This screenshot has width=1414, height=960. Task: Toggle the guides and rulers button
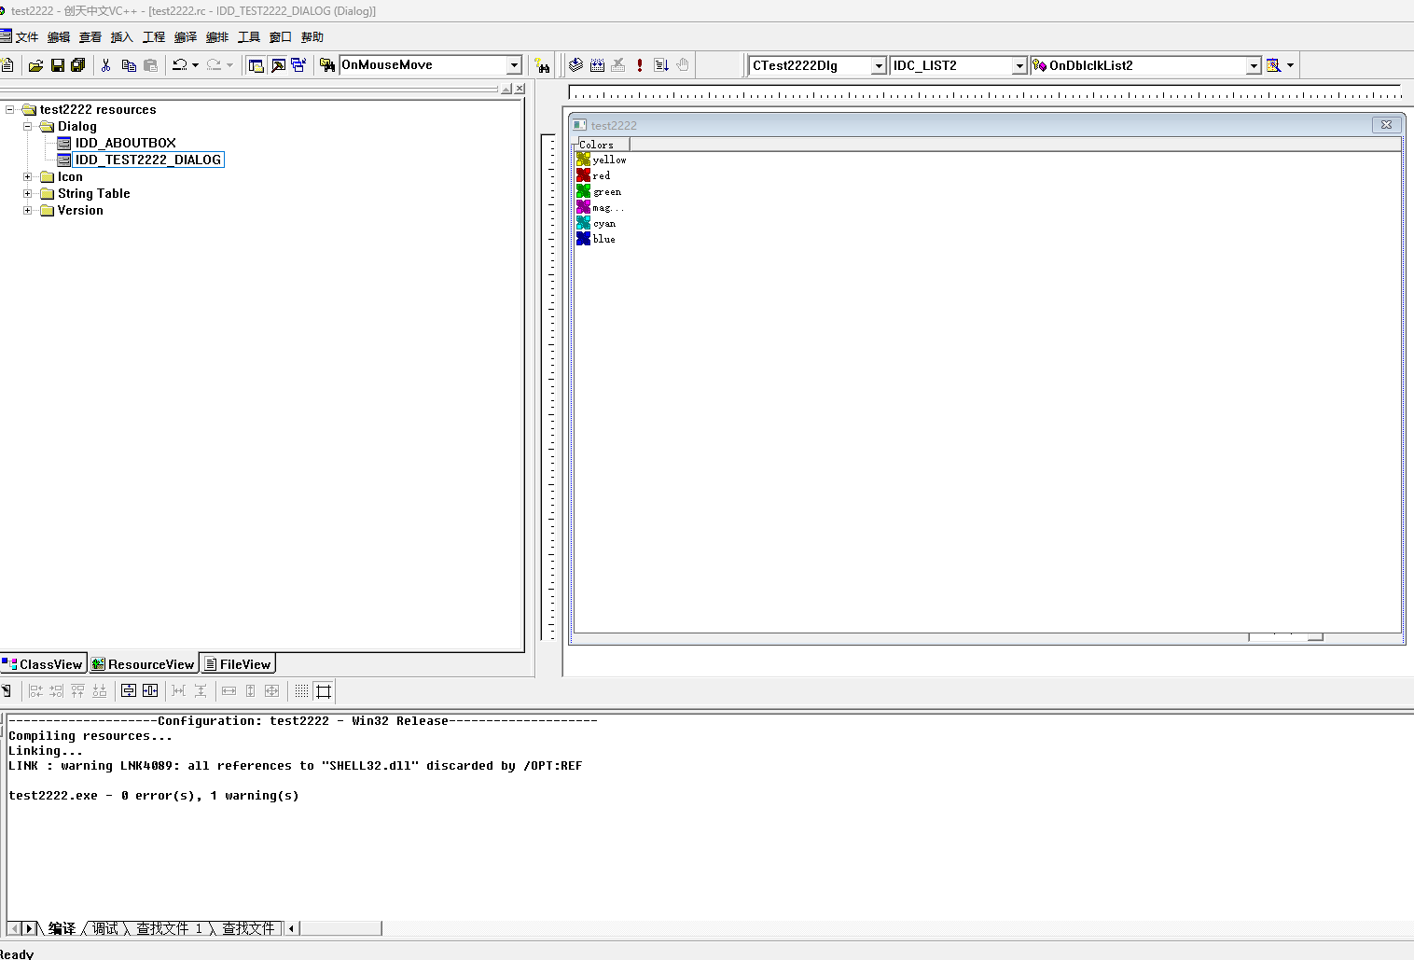coord(324,691)
